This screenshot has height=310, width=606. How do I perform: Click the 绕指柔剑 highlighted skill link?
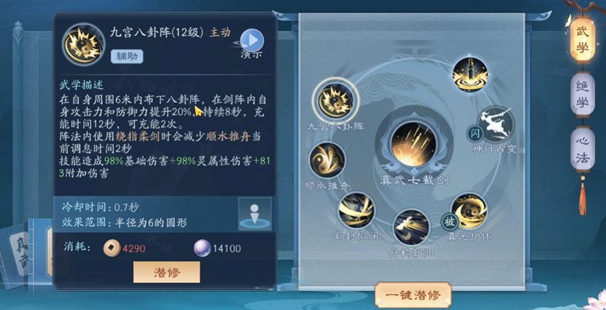click(x=133, y=136)
